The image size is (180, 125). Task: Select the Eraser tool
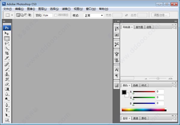[7, 84]
